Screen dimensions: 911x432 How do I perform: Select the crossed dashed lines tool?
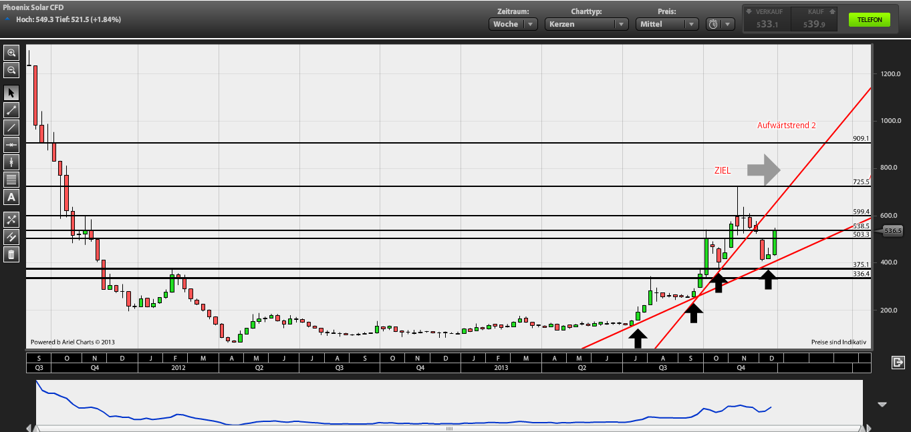pyautogui.click(x=11, y=219)
